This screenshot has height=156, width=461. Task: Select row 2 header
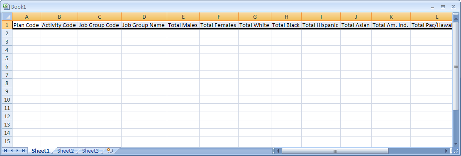7,33
